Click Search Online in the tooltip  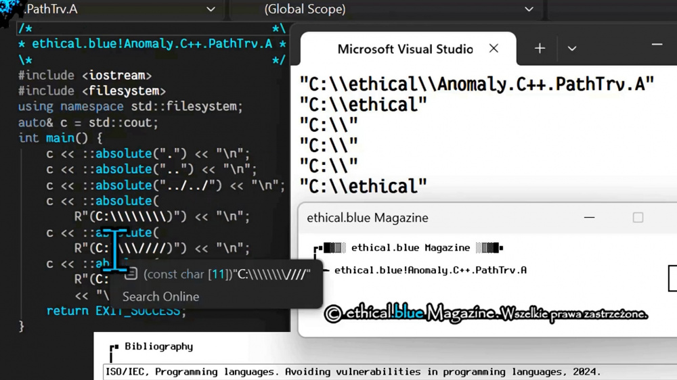click(x=160, y=296)
